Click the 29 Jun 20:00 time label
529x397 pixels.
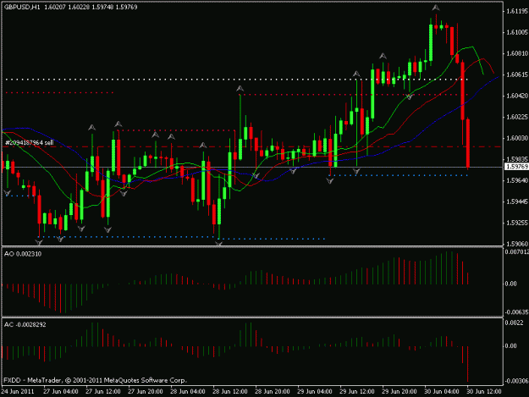pyautogui.click(x=400, y=392)
